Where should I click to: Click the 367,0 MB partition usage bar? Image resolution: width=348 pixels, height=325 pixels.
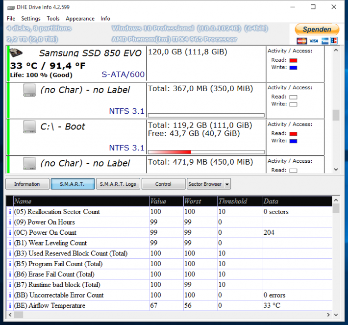206,115
